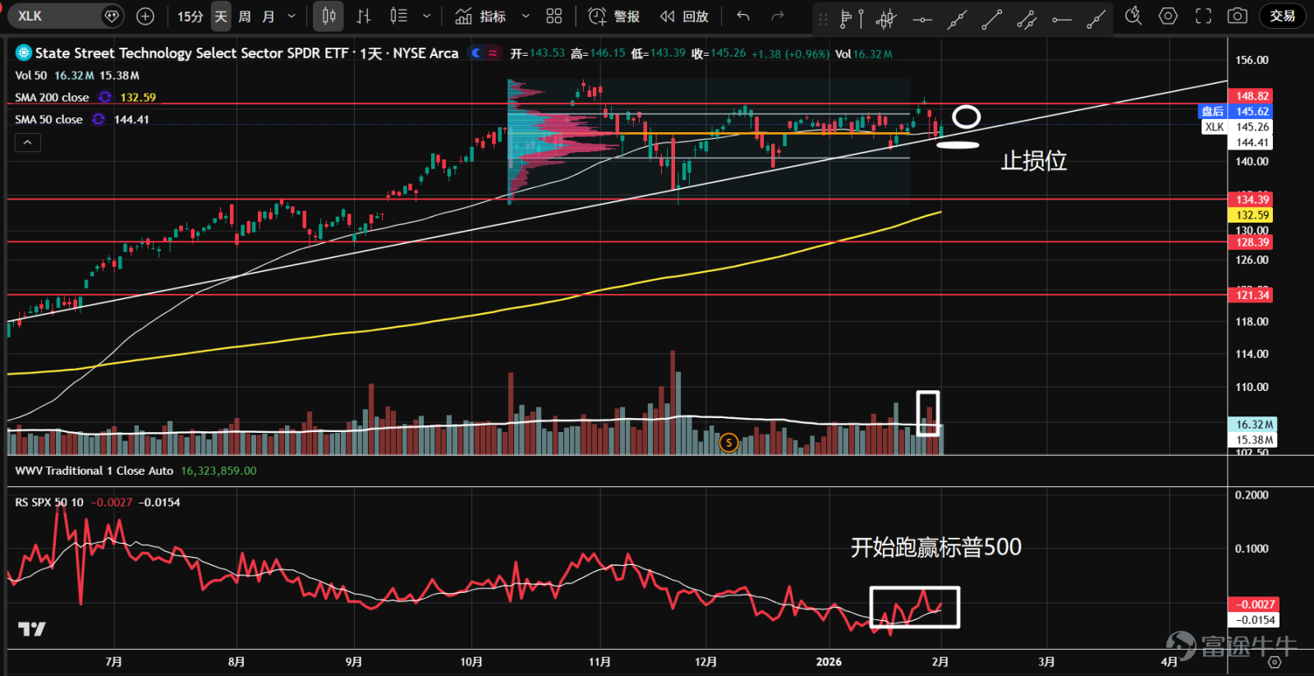Click the SMA 50 refresh circle icon
This screenshot has width=1314, height=676.
click(99, 120)
